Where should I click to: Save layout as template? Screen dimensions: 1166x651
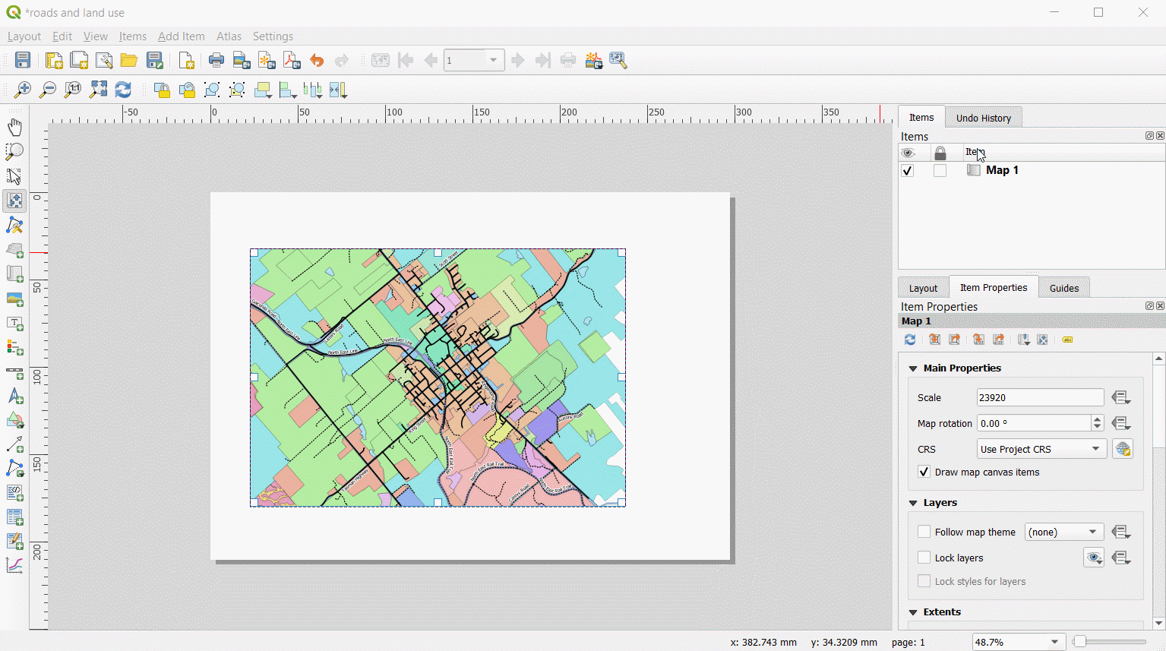tap(155, 61)
